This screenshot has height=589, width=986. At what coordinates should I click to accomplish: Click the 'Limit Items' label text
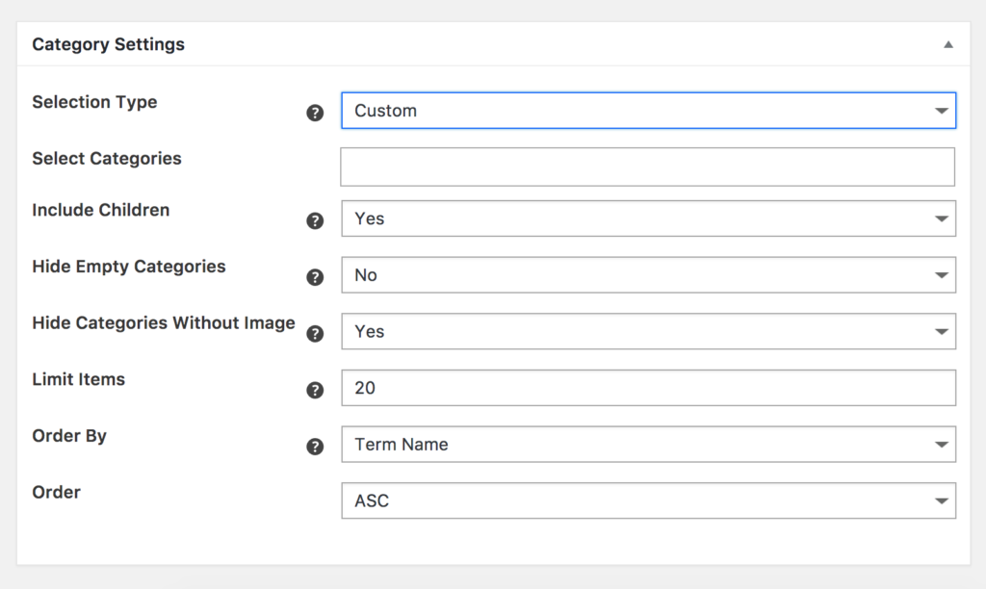coord(79,379)
